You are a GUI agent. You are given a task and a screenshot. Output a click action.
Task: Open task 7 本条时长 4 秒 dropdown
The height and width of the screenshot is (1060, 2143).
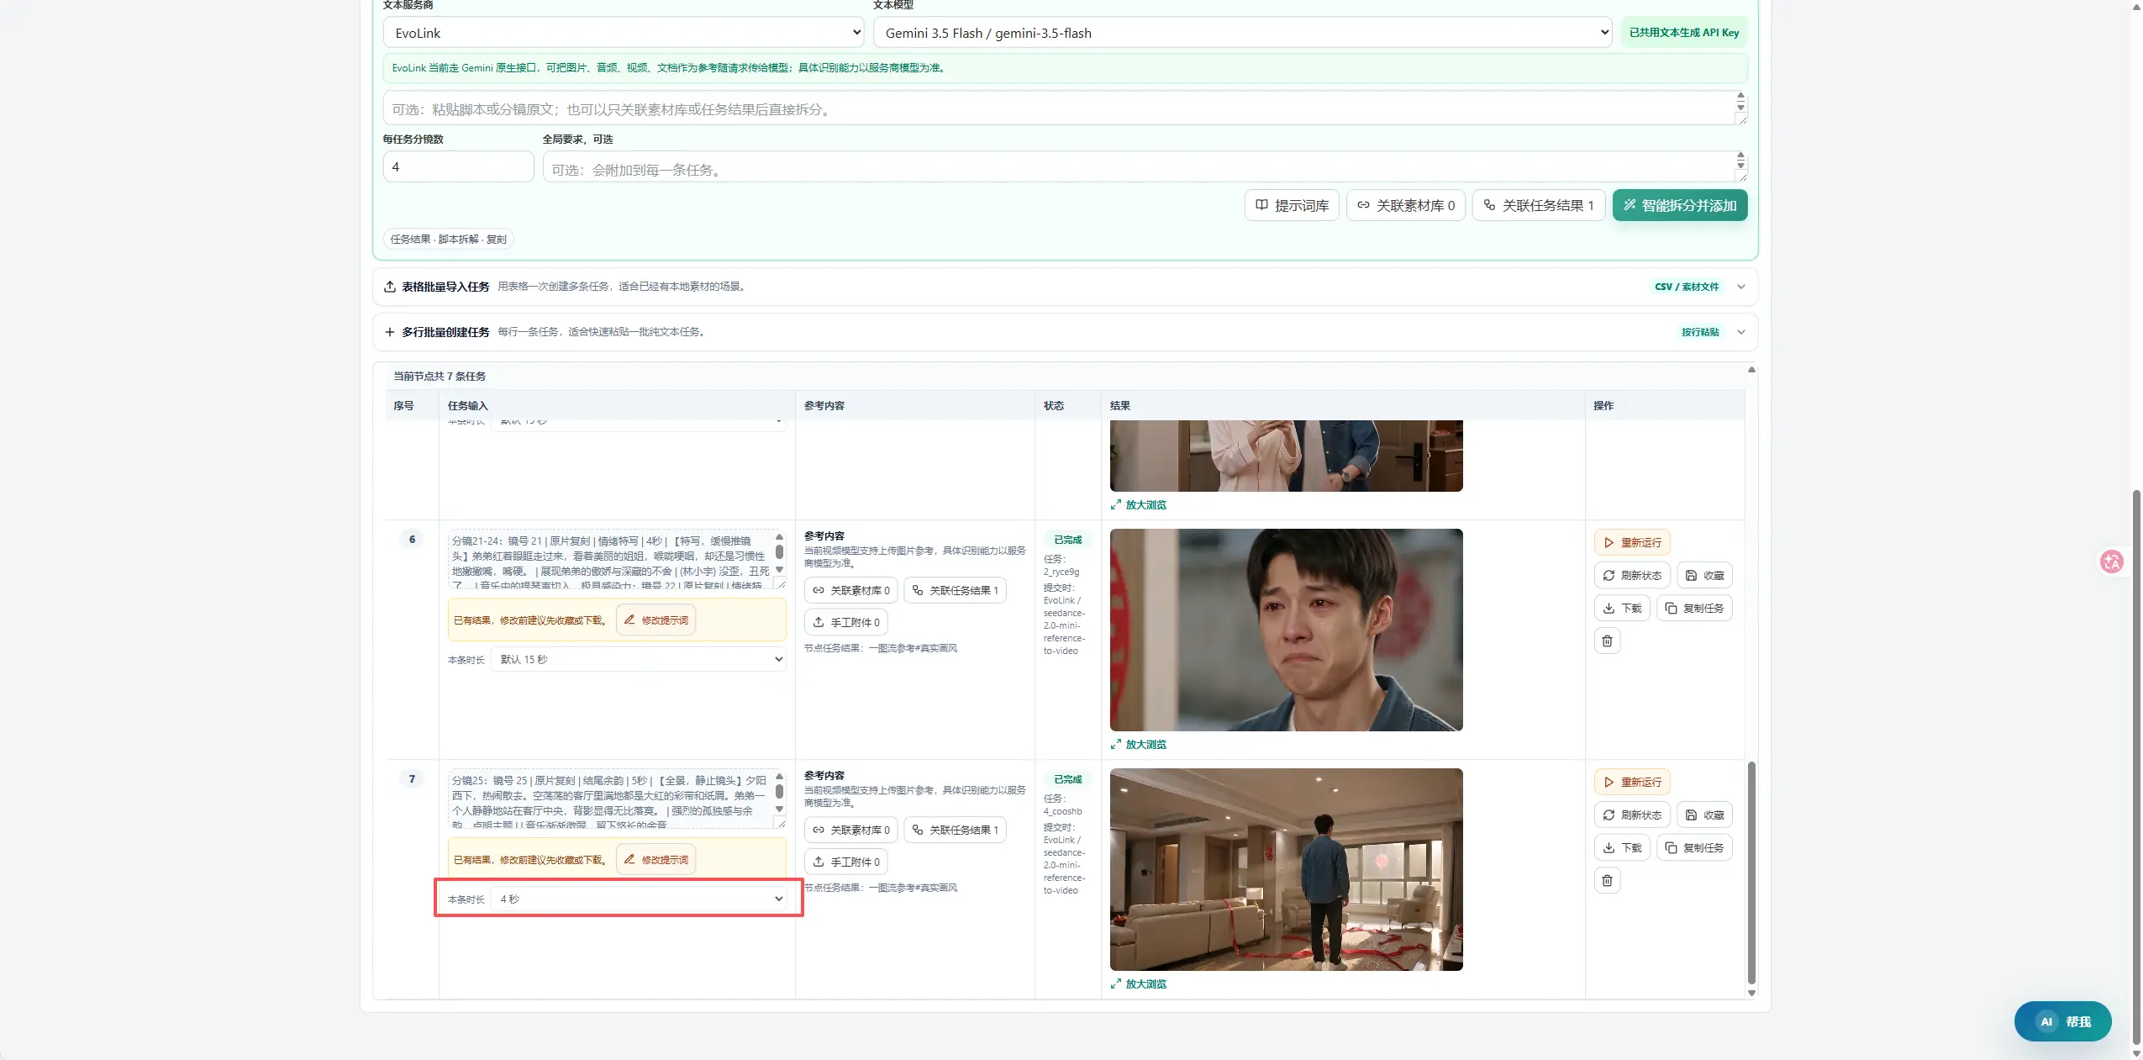click(x=639, y=899)
